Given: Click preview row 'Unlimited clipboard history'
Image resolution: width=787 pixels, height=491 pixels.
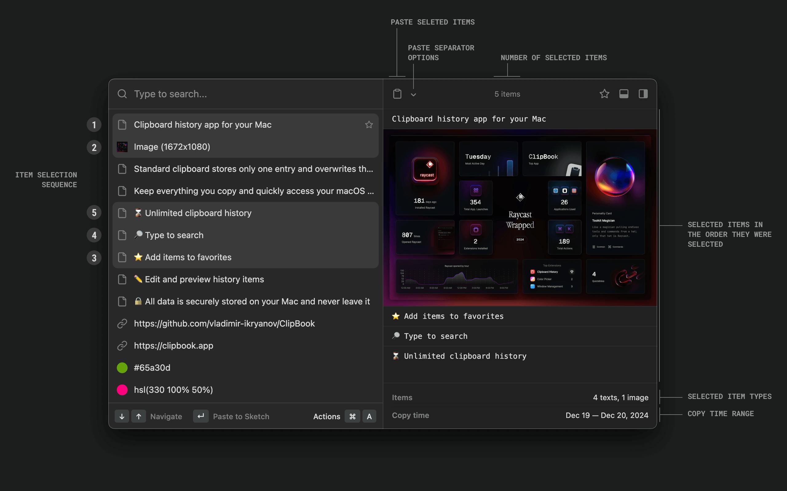Looking at the screenshot, I should [520, 356].
